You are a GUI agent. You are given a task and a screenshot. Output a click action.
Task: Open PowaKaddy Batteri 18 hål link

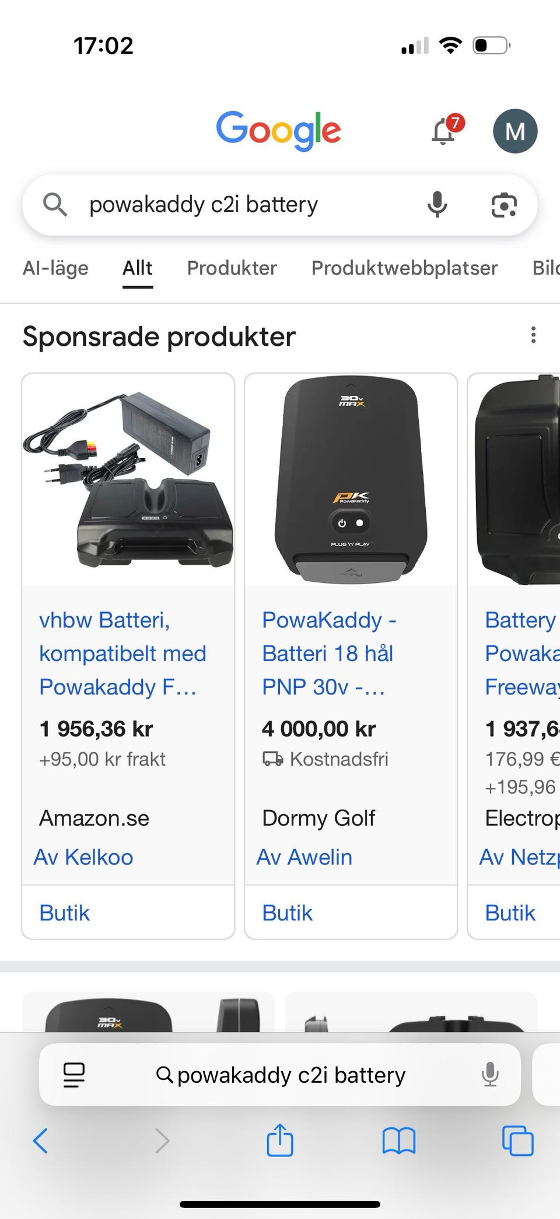tap(328, 653)
